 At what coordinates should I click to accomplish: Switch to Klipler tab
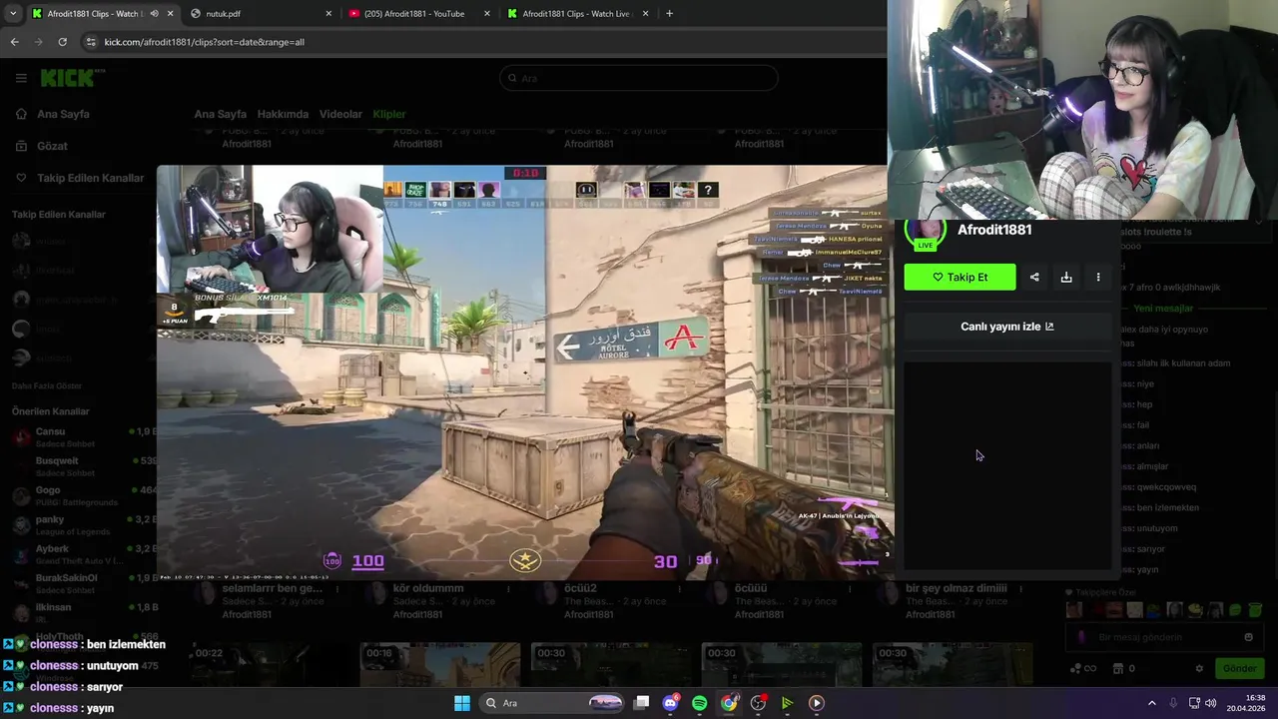point(389,114)
